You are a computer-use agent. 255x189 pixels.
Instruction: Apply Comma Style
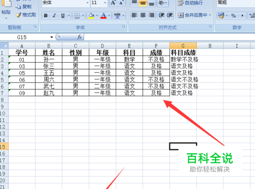[x=242, y=16]
